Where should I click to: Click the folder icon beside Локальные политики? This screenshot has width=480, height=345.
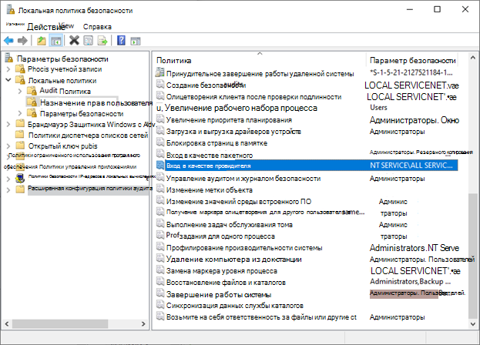[20, 80]
